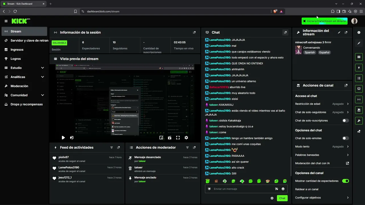
Task: Expand the Comunidad sidebar section
Action: click(x=42, y=95)
